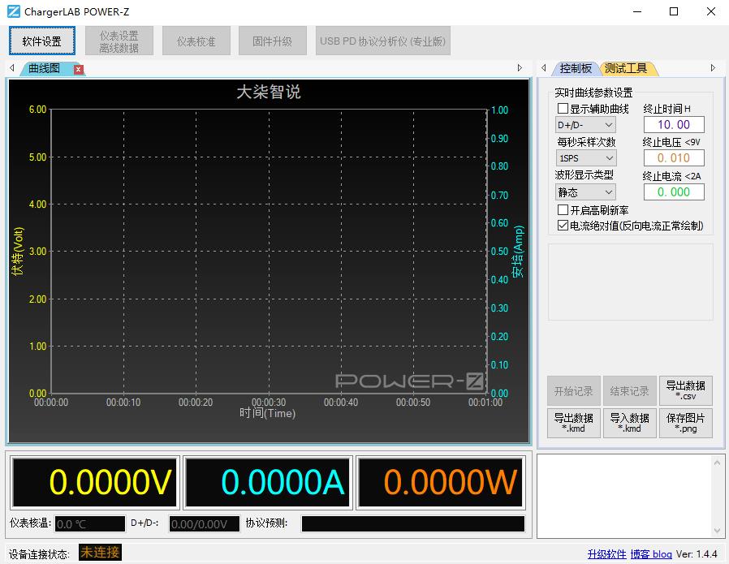The image size is (729, 564).
Task: Open the 1SPS sampling rate dropdown
Action: (x=584, y=157)
